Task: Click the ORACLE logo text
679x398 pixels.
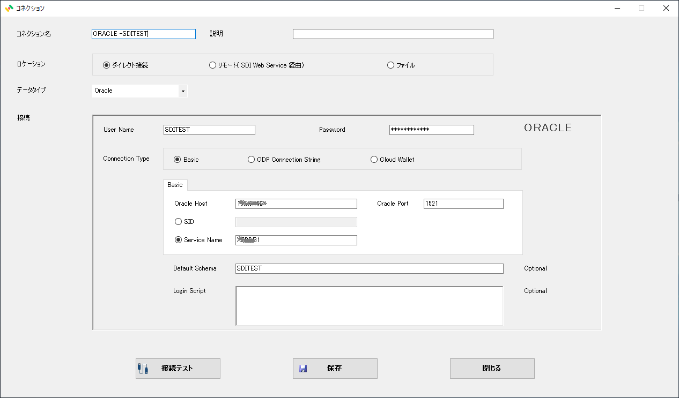Action: (548, 128)
